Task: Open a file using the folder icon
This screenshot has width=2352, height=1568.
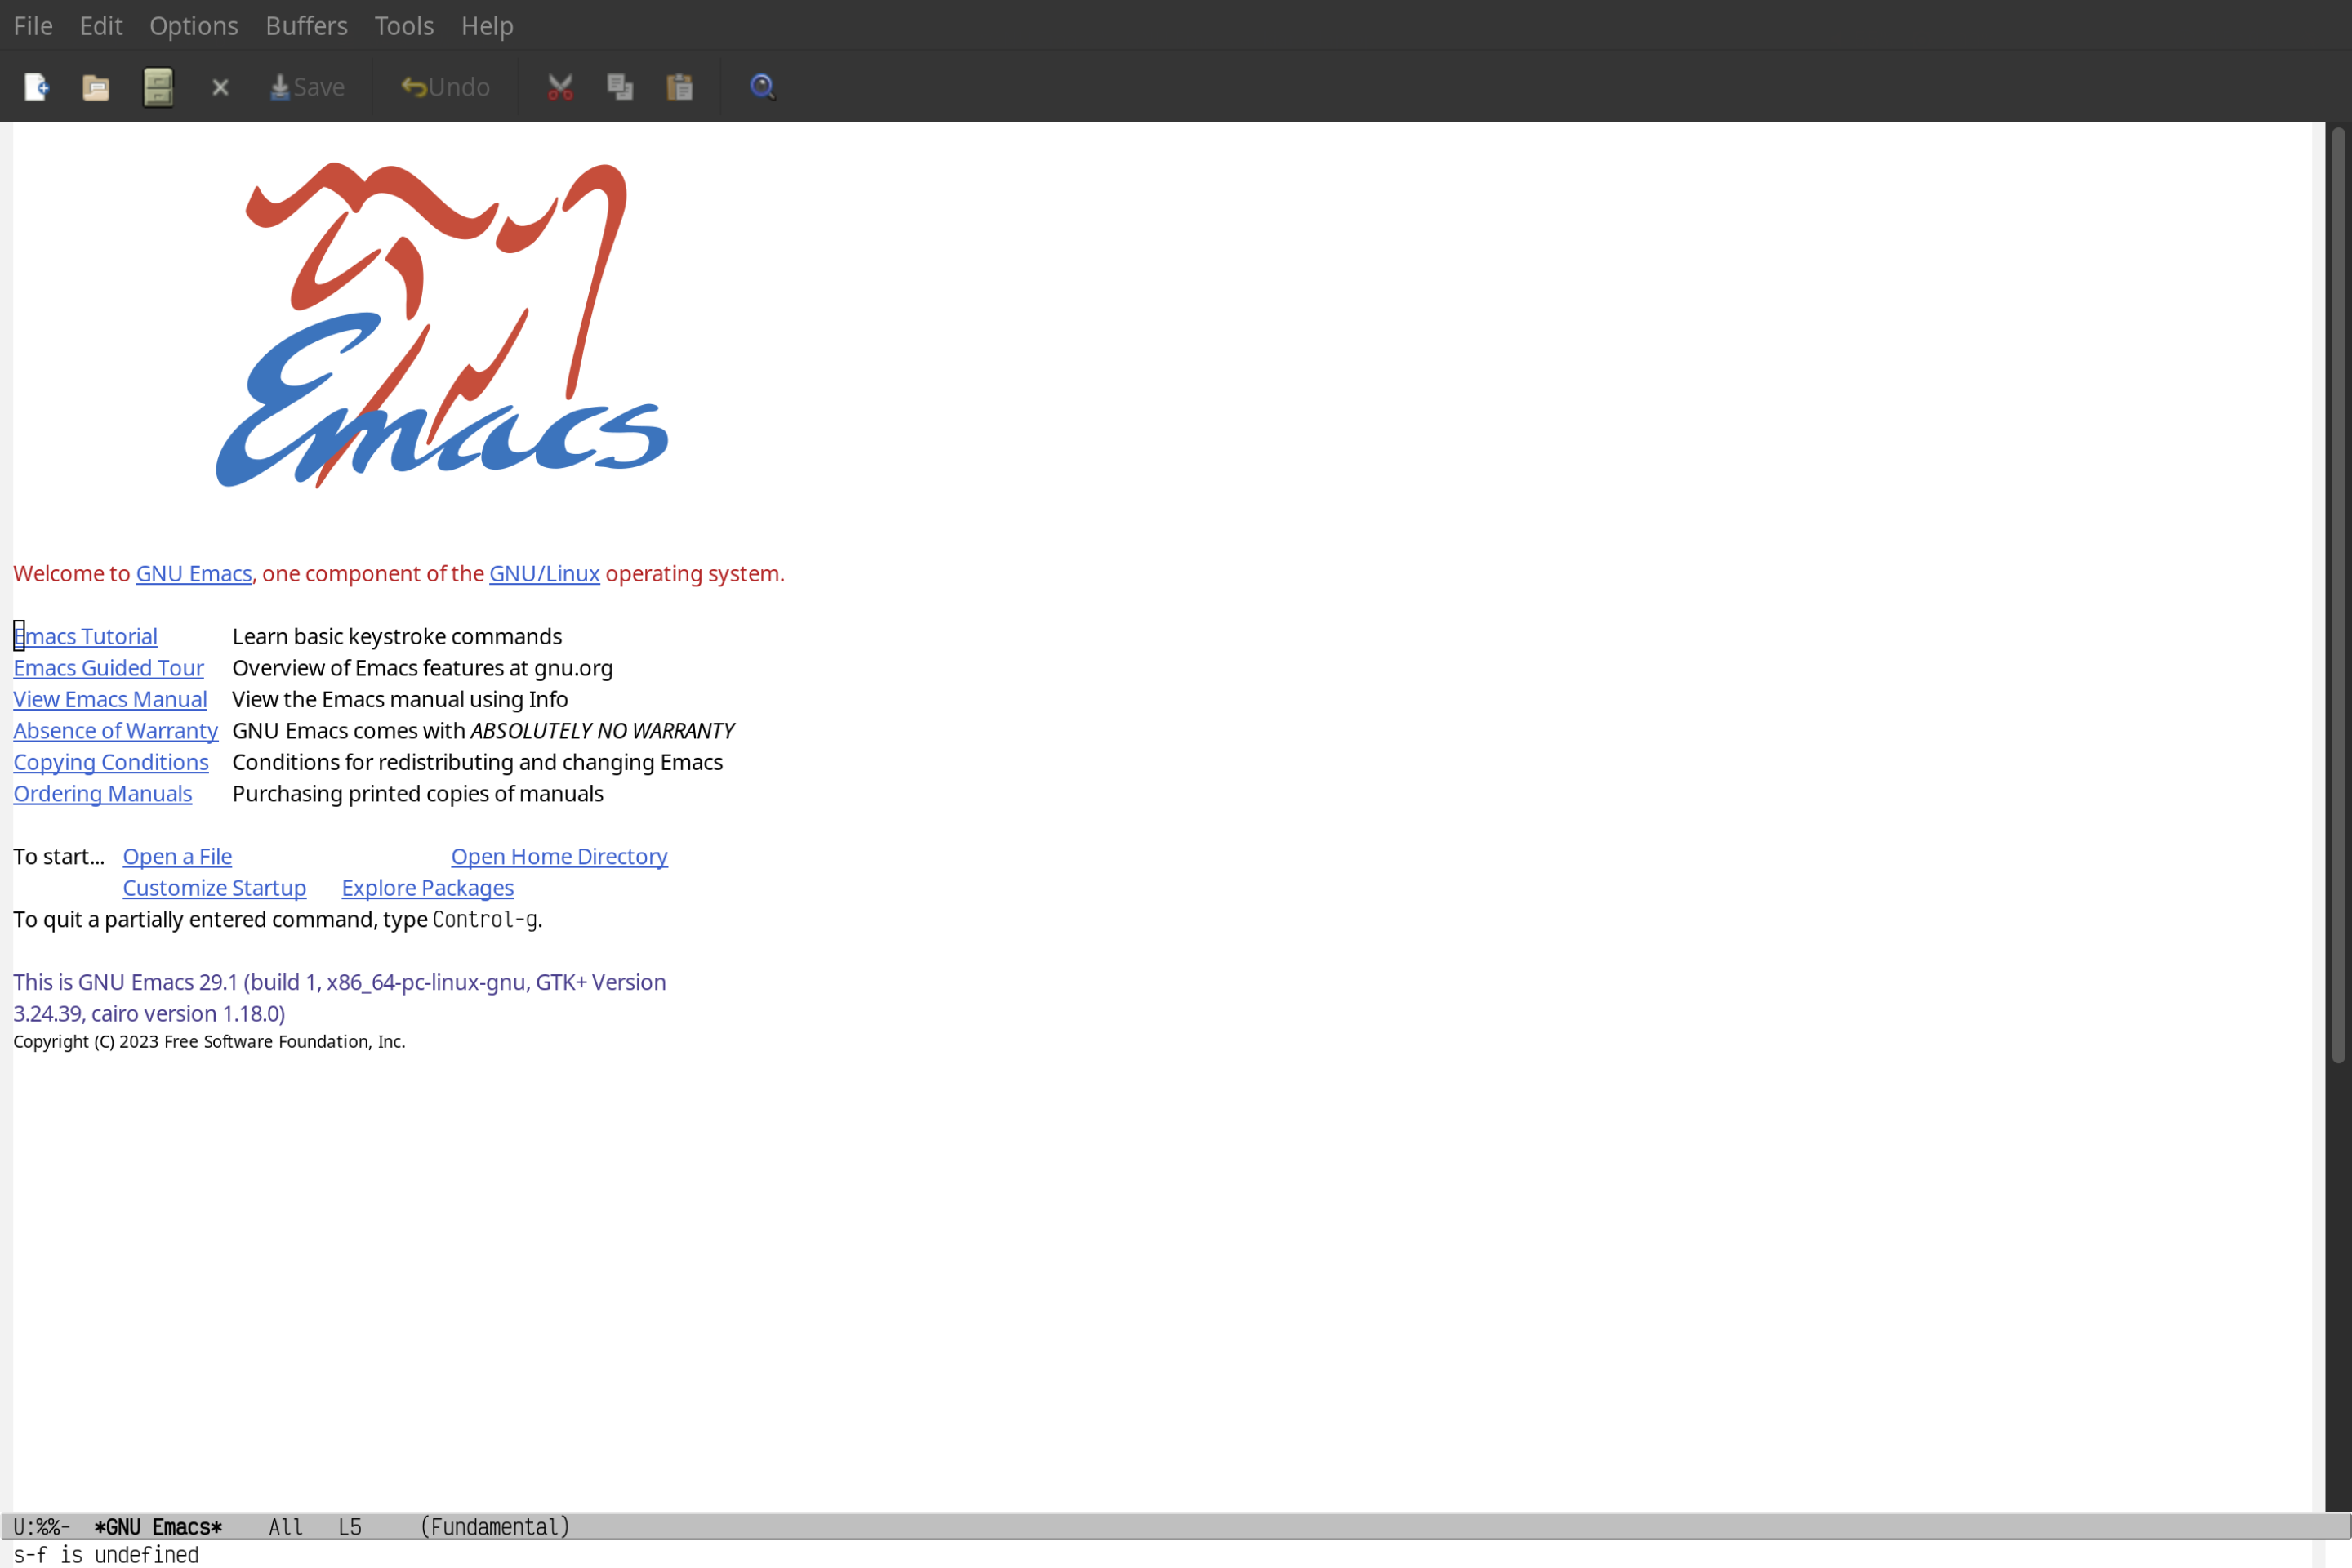Action: point(96,86)
